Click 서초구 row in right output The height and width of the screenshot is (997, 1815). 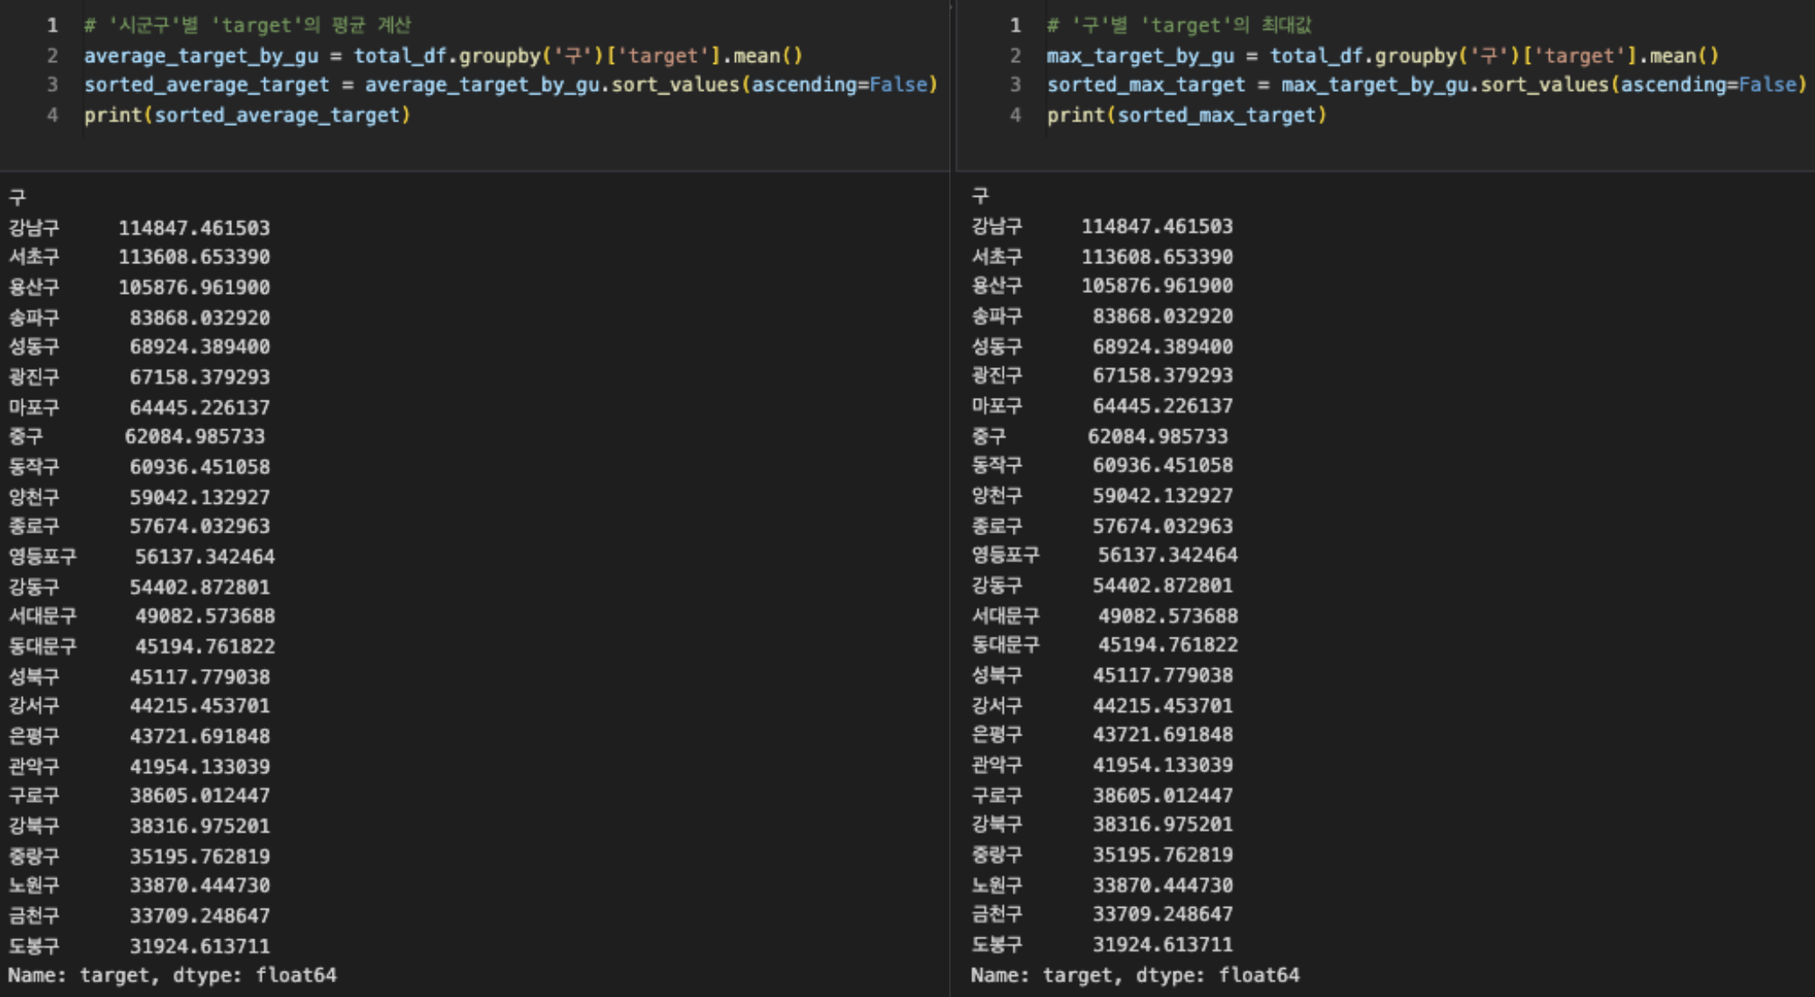point(1103,257)
